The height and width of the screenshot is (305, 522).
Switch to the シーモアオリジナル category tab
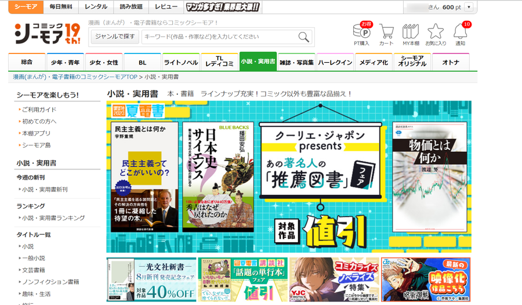[x=412, y=62]
